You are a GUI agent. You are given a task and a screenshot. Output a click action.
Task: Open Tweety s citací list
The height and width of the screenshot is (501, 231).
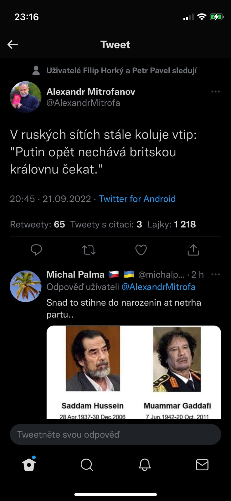pos(106,225)
